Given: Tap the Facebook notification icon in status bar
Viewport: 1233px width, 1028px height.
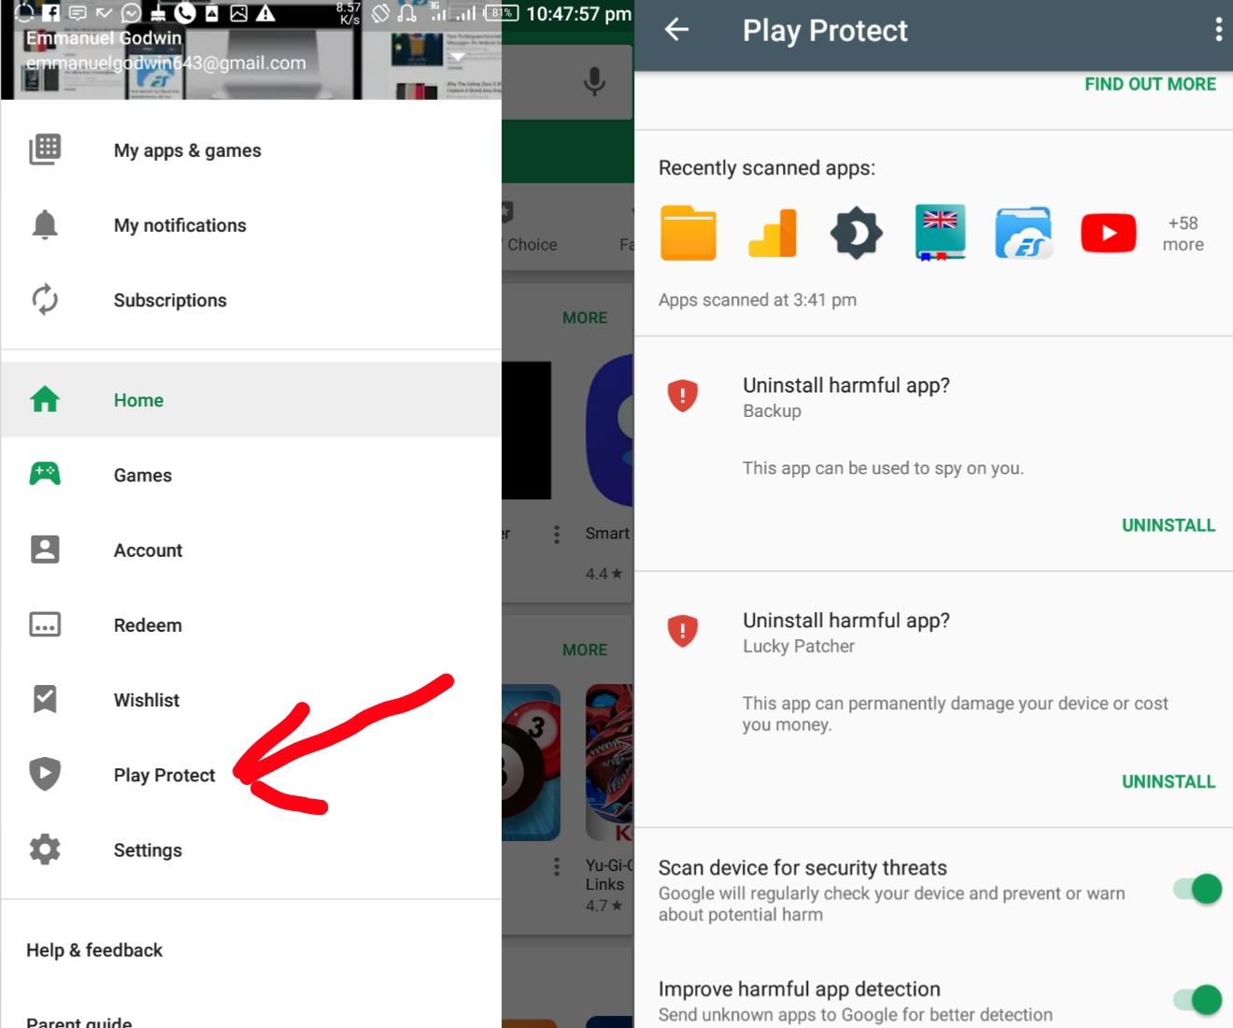Looking at the screenshot, I should 51,13.
